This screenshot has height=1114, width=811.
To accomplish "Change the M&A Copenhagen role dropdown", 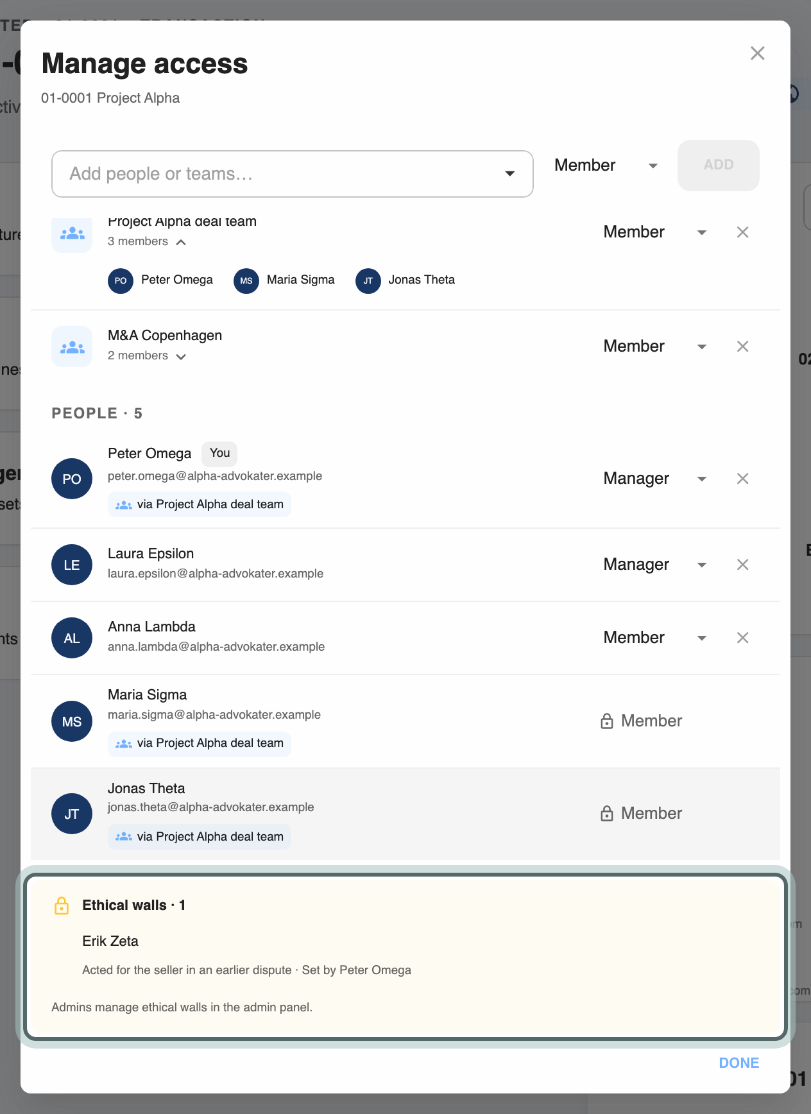I will click(x=654, y=347).
